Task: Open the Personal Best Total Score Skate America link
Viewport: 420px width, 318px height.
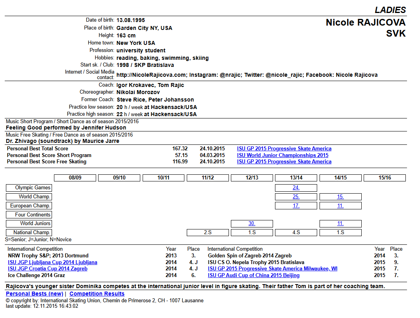Action: (x=284, y=148)
